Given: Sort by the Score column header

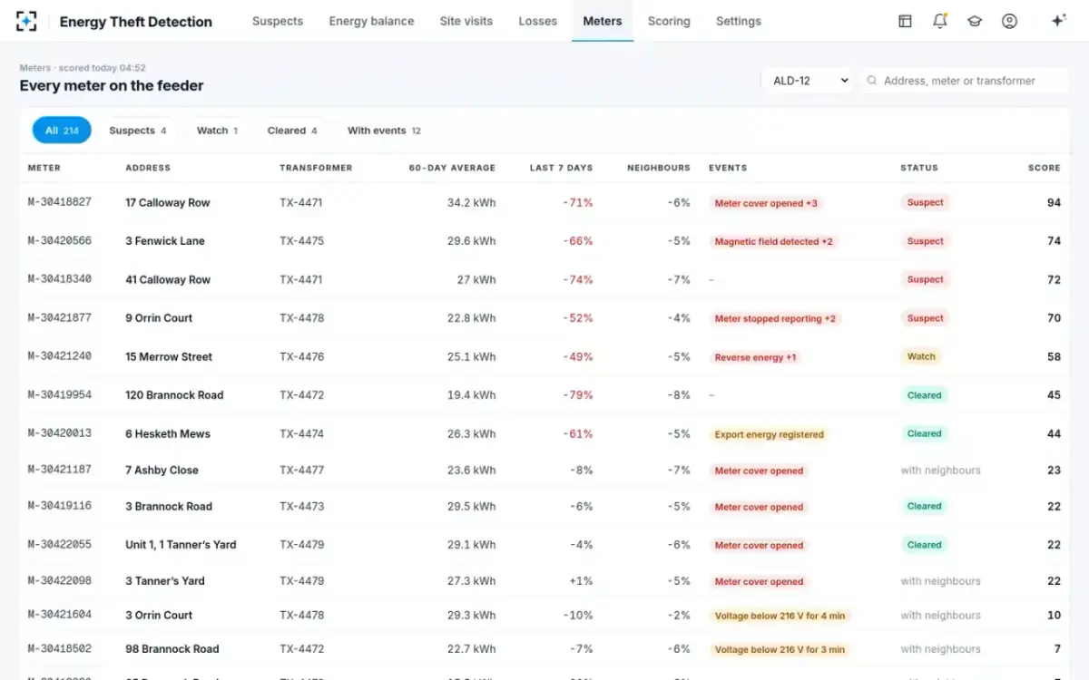Looking at the screenshot, I should tap(1045, 168).
